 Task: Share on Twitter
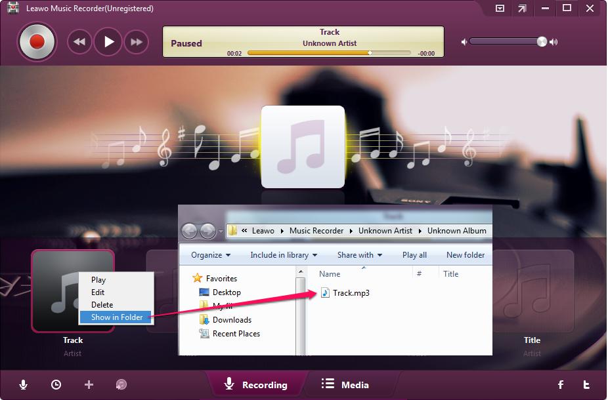586,384
